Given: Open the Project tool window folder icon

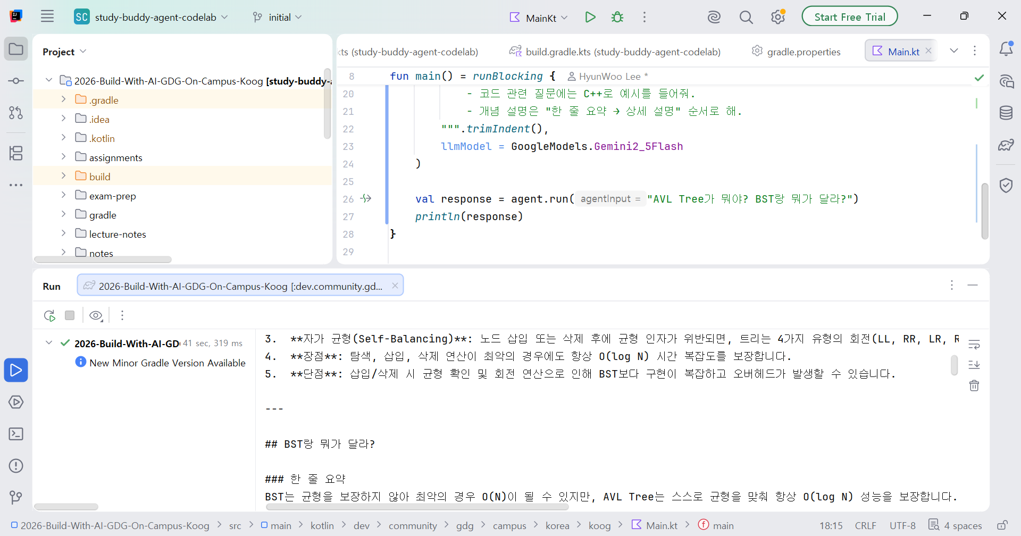Looking at the screenshot, I should click(x=16, y=49).
